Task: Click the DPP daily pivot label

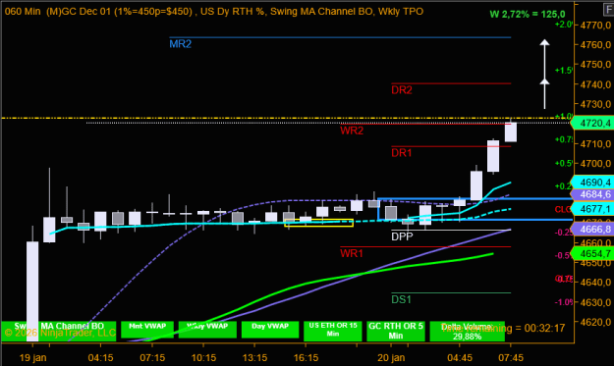Action: 402,236
